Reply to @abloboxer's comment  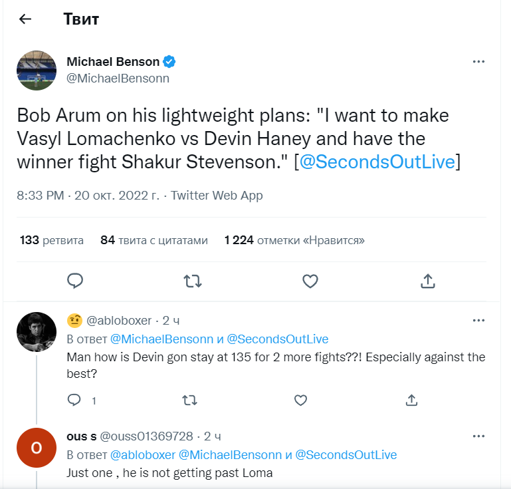[75, 400]
